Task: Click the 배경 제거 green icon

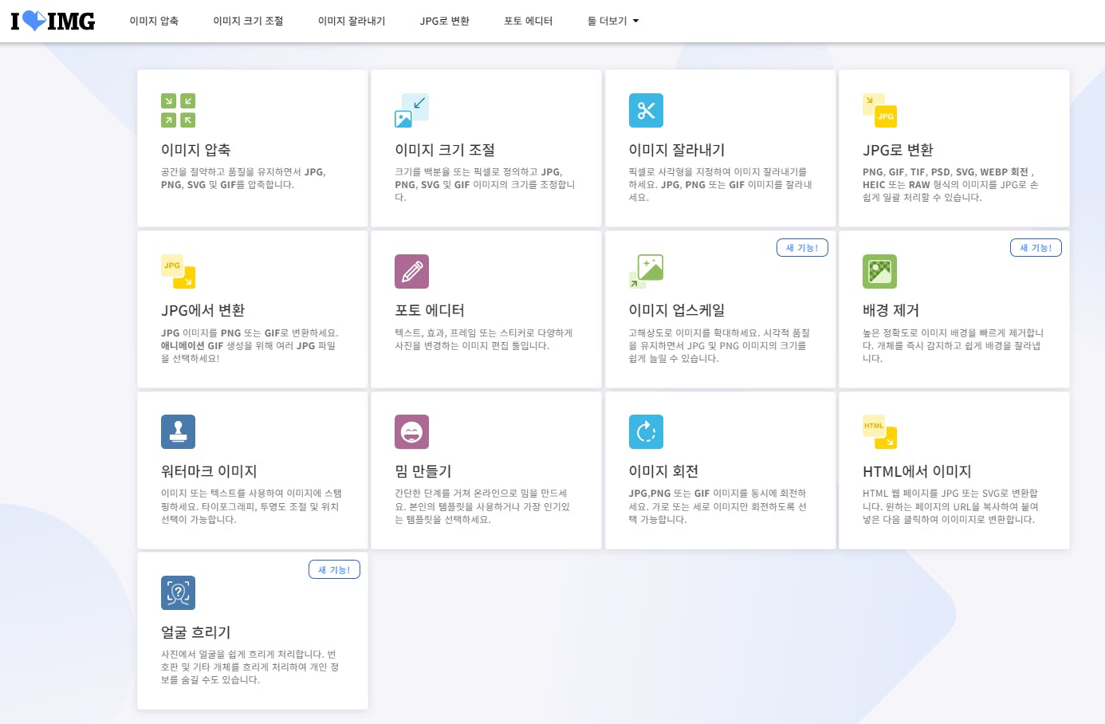Action: [x=880, y=271]
